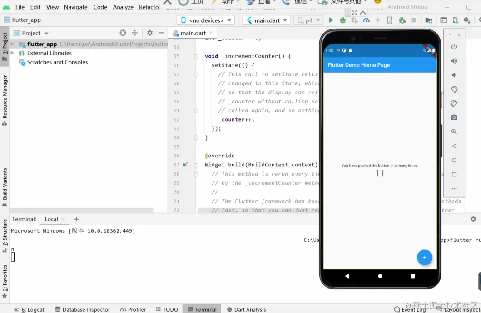Click the emulator zoom magnifier icon
This screenshot has width=481, height=313.
tap(454, 132)
